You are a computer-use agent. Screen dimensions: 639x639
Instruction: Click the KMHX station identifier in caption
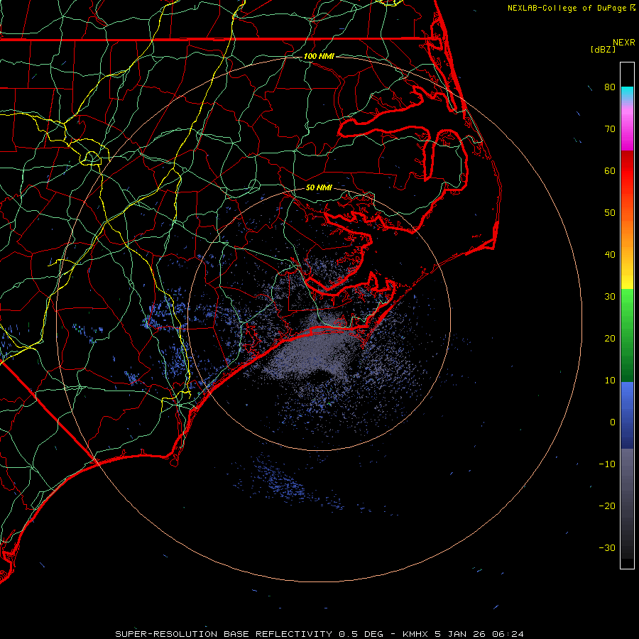(415, 634)
